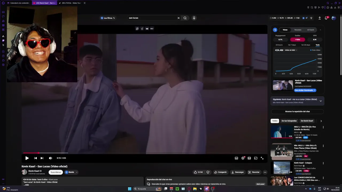Switch to AI Coach tab
This screenshot has width=342, height=192.
tap(310, 30)
